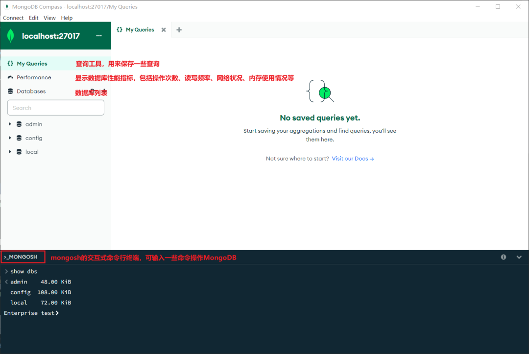Collapse the mongosh shell panel chevron
This screenshot has width=529, height=354.
pos(519,257)
